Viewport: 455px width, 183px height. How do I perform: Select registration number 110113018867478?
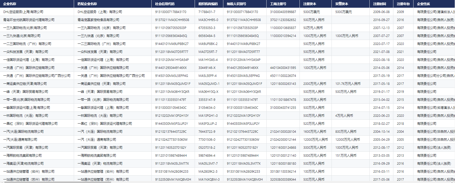[283, 100]
